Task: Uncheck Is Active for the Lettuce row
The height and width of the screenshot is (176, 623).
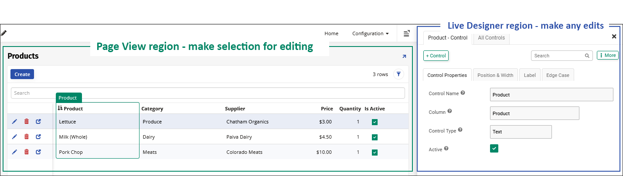Action: 375,122
